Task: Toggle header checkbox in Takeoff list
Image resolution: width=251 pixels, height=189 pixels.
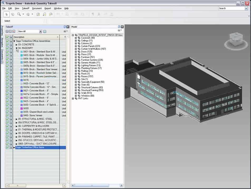Action: [x=7, y=37]
